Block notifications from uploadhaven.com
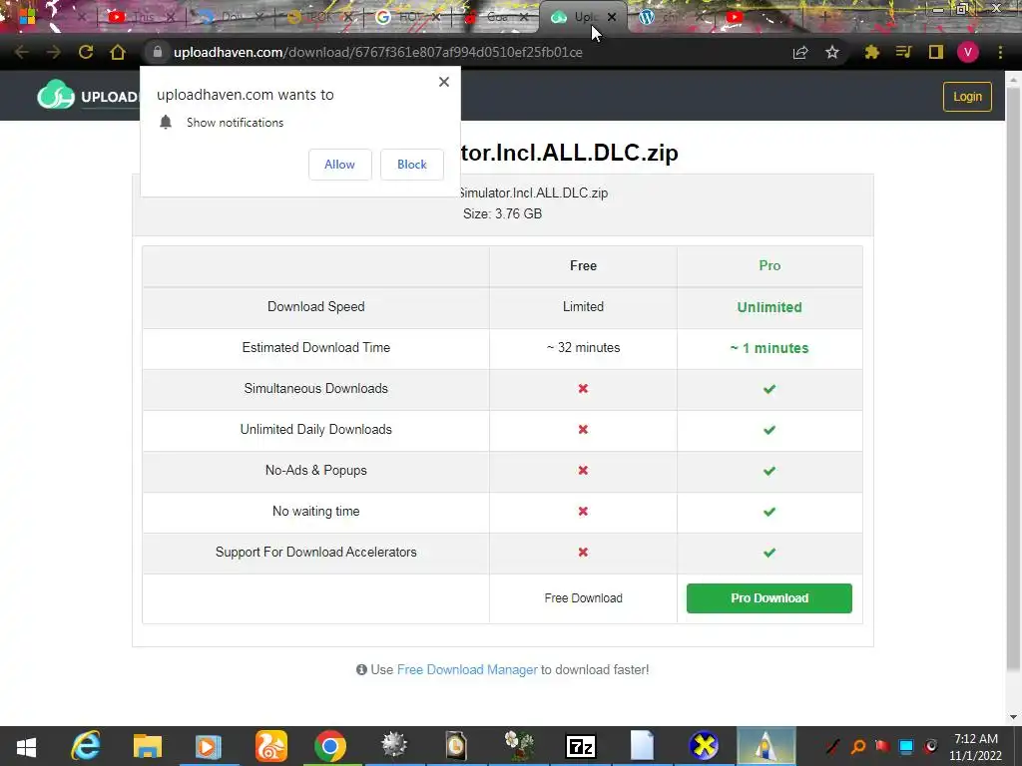 click(x=412, y=165)
